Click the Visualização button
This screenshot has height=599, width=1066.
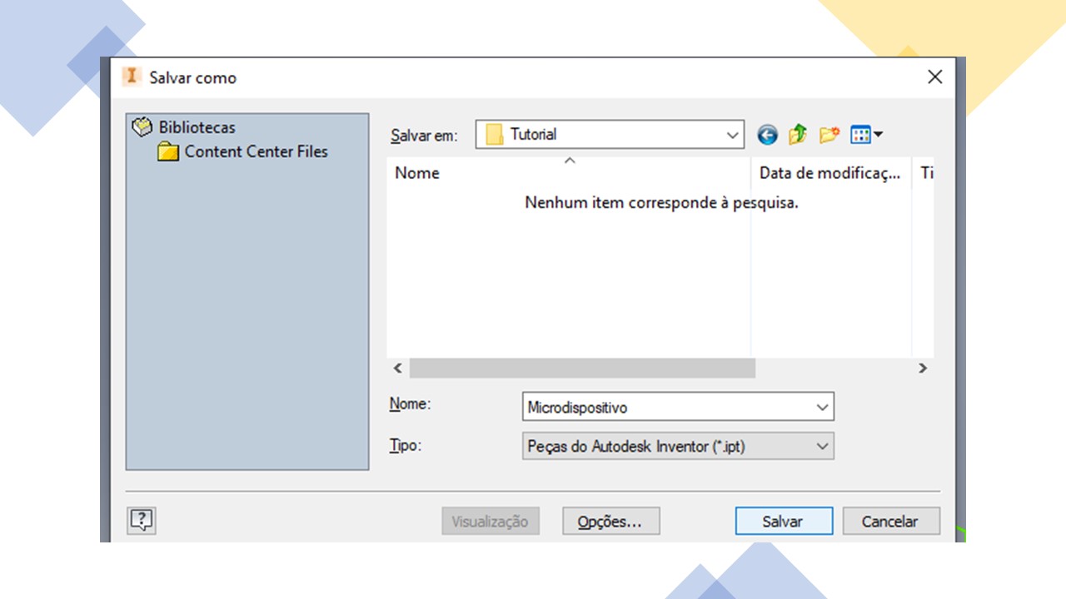491,522
